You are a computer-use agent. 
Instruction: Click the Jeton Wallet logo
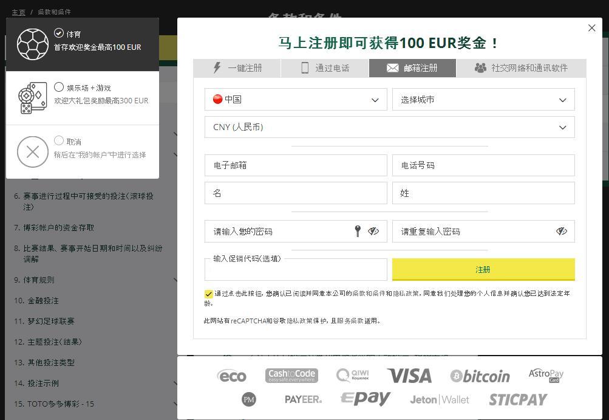pyautogui.click(x=439, y=400)
